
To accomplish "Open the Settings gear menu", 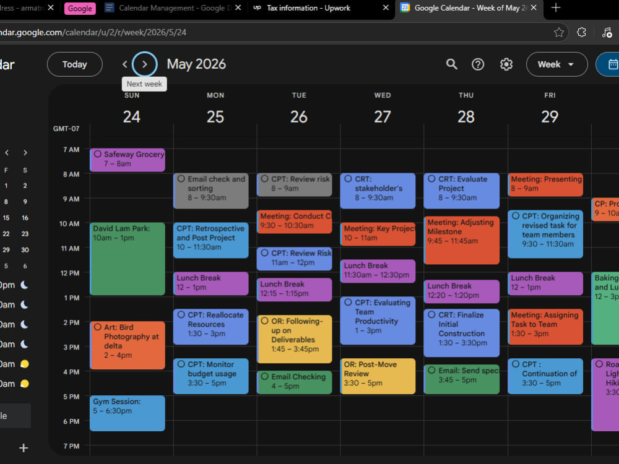I will (x=506, y=64).
